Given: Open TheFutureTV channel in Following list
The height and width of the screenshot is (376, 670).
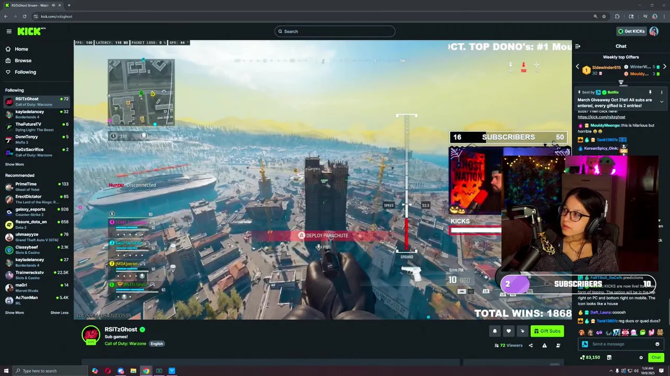Looking at the screenshot, I should coord(37,126).
